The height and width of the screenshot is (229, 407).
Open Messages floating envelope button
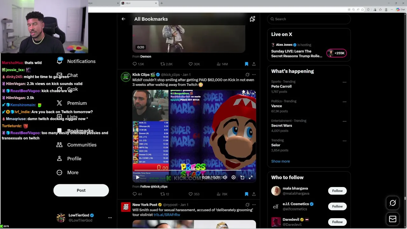(x=393, y=219)
